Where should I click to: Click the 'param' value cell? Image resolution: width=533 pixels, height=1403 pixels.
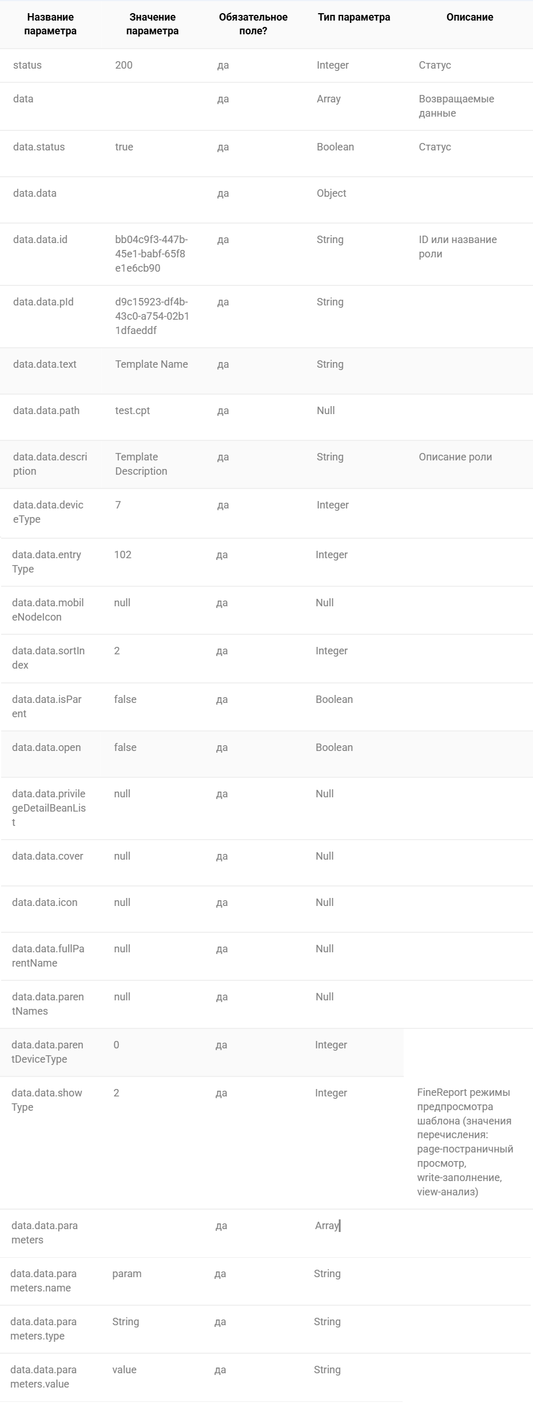tap(127, 1274)
